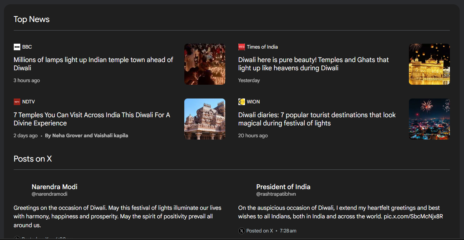The image size is (464, 240).
Task: Open Narendra Modi's profile name
Action: tap(54, 187)
